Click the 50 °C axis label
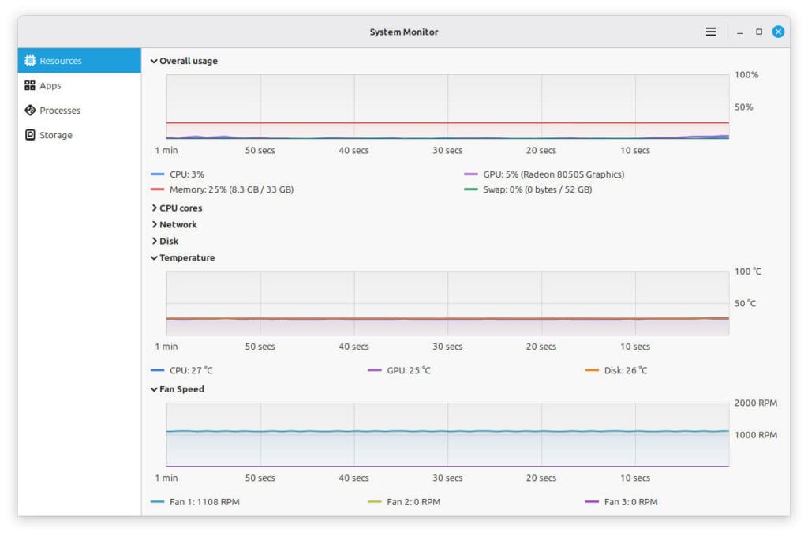Image resolution: width=808 pixels, height=536 pixels. tap(745, 303)
